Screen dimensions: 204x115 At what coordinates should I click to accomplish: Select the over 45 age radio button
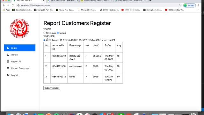[x=100, y=40]
